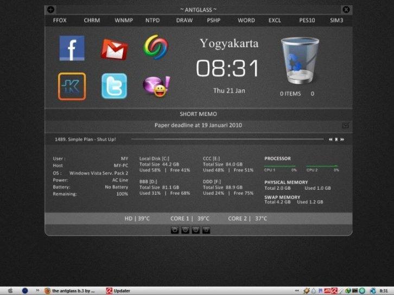This screenshot has width=394, height=295.
Task: Click the circle-dot button right of shutdown icon
Action: [x=186, y=230]
